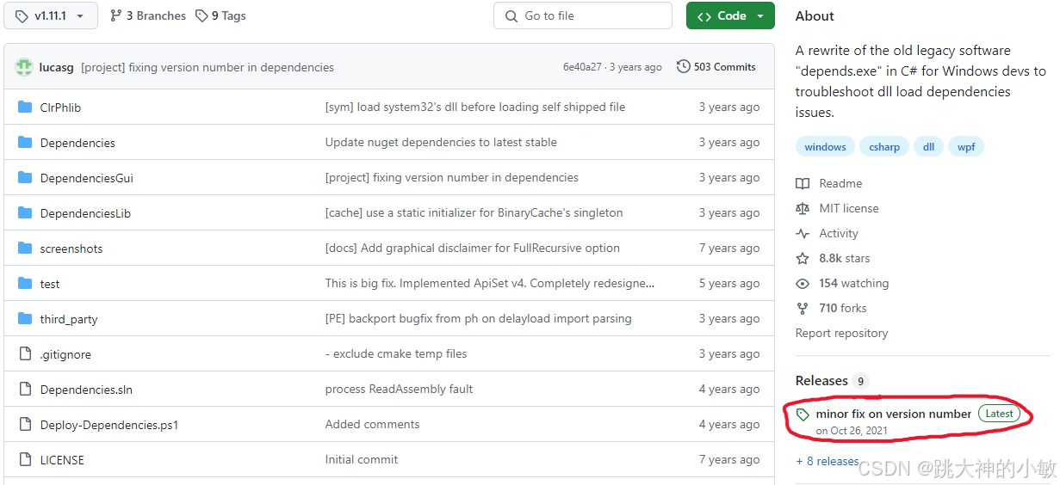Open the Deploy-Dependencies.ps1 file
This screenshot has width=1060, height=485.
click(109, 425)
